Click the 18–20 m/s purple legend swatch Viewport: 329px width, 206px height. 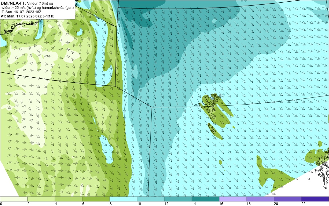[260, 199]
